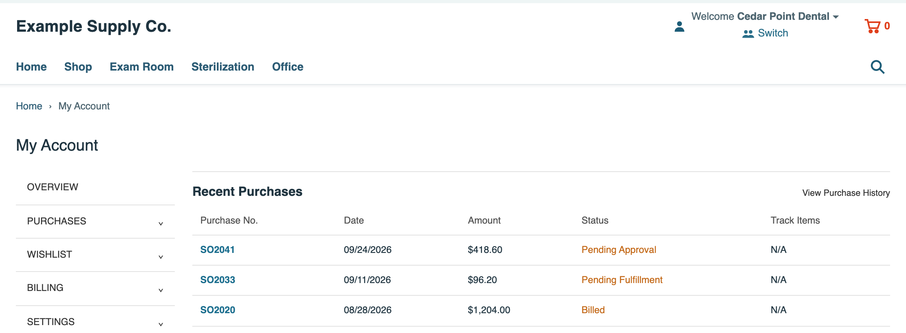The image size is (906, 333).
Task: Expand the BILLING sidebar chevron
Action: pyautogui.click(x=161, y=291)
